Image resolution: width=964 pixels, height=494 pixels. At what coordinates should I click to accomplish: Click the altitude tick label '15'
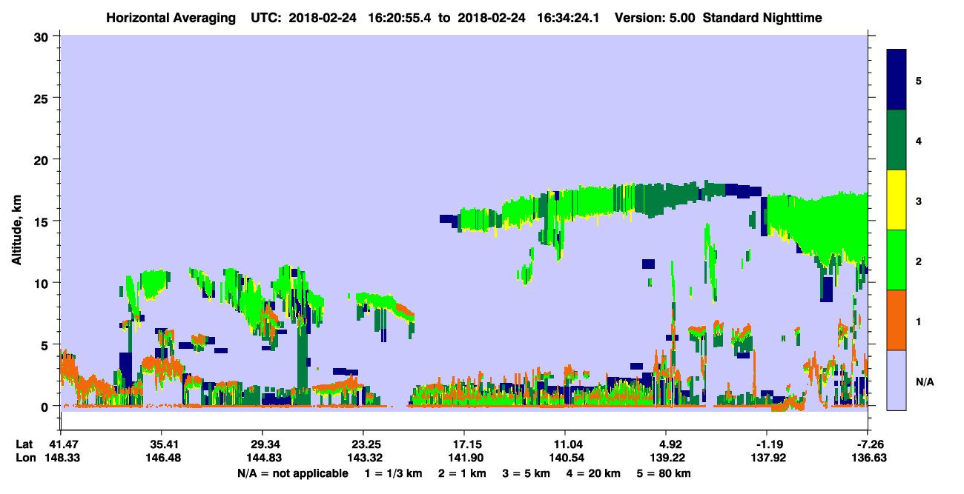(43, 221)
